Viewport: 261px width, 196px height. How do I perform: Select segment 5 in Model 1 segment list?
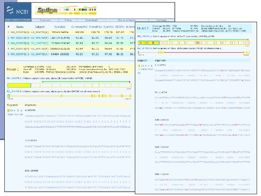(18, 110)
